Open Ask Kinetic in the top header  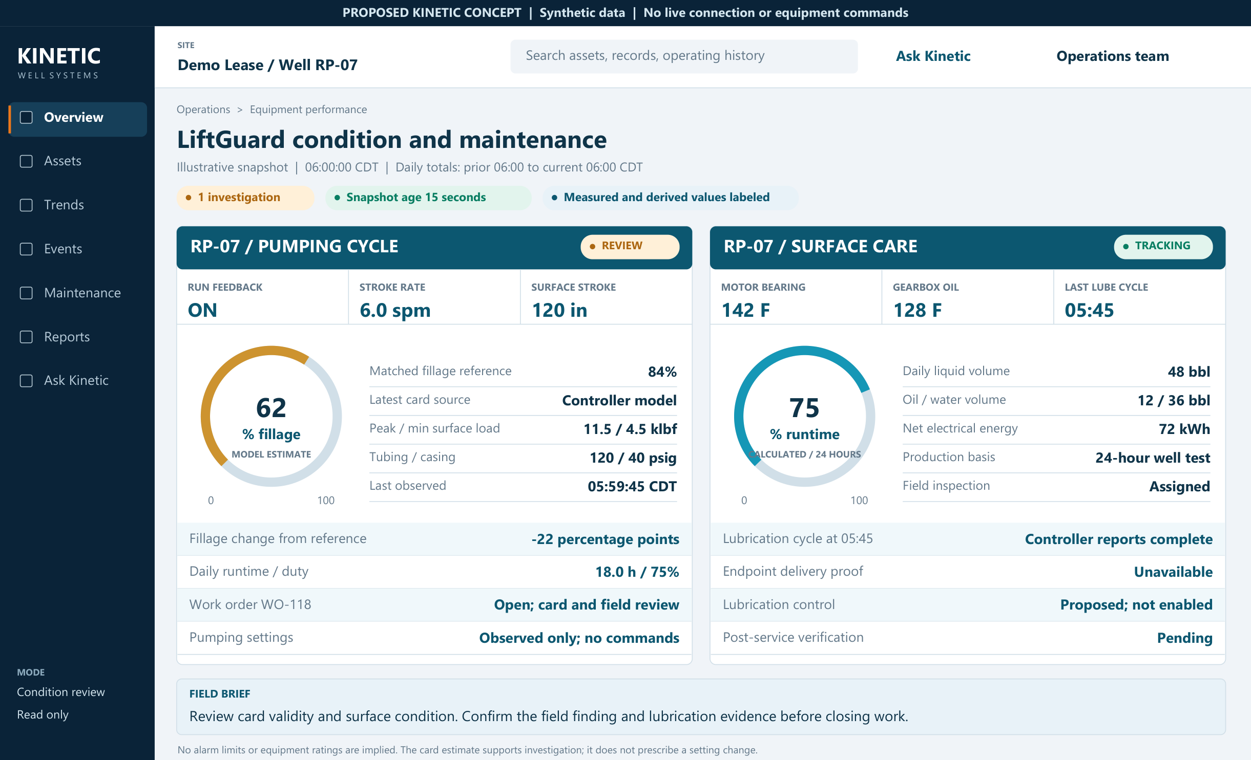[933, 56]
